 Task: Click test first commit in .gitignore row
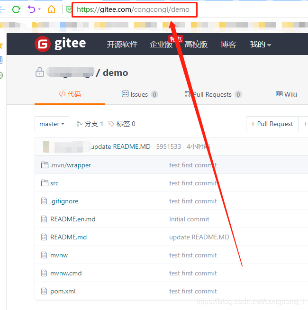click(x=193, y=201)
